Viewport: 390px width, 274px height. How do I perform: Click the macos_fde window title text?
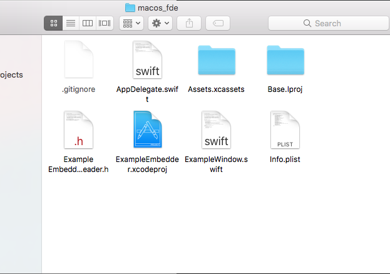pyautogui.click(x=158, y=8)
